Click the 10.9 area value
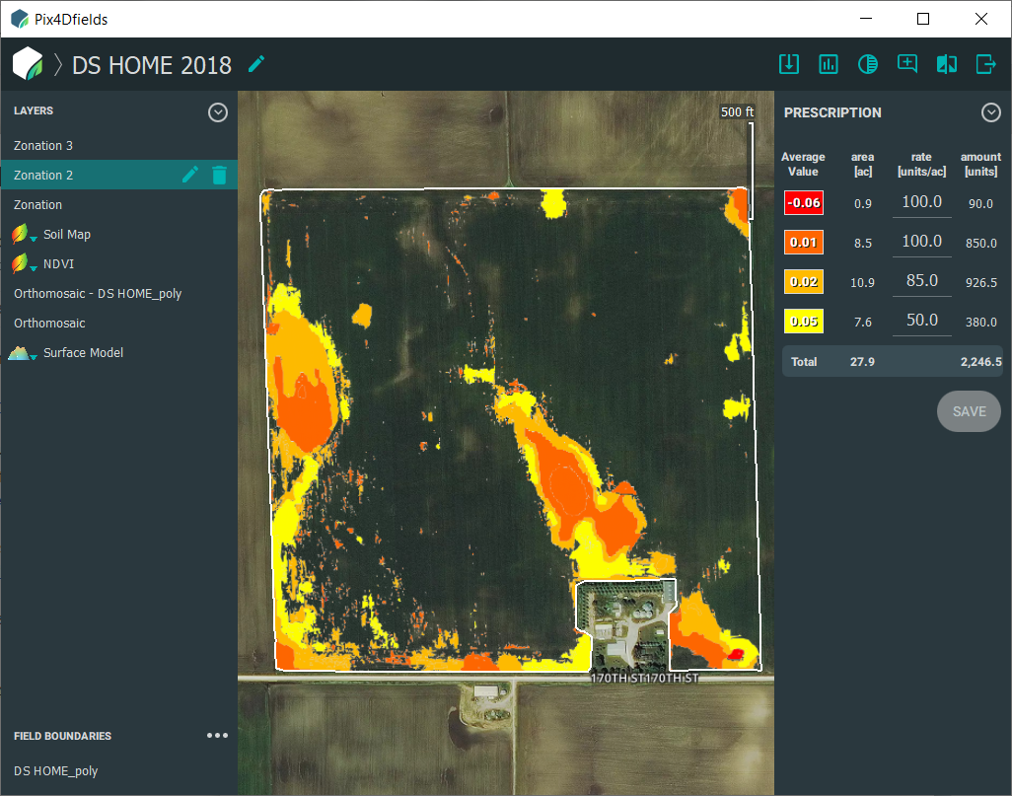This screenshot has height=796, width=1012. click(x=862, y=283)
